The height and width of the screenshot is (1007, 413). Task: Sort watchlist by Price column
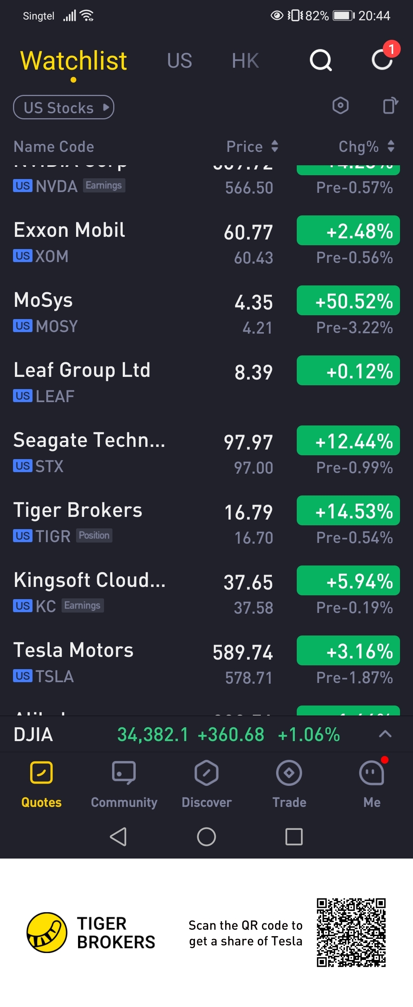click(x=252, y=147)
